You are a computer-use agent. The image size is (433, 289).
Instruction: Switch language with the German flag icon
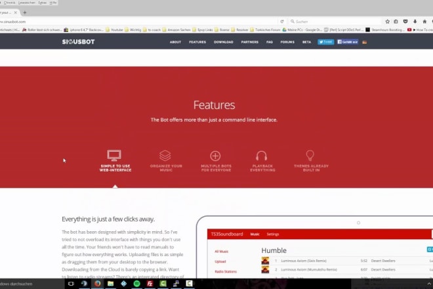click(365, 42)
